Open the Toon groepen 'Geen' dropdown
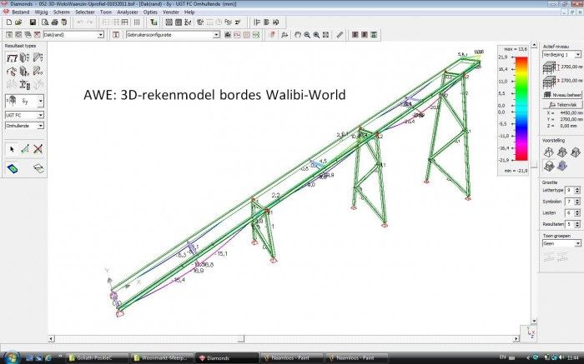The width and height of the screenshot is (584, 364). (x=577, y=243)
